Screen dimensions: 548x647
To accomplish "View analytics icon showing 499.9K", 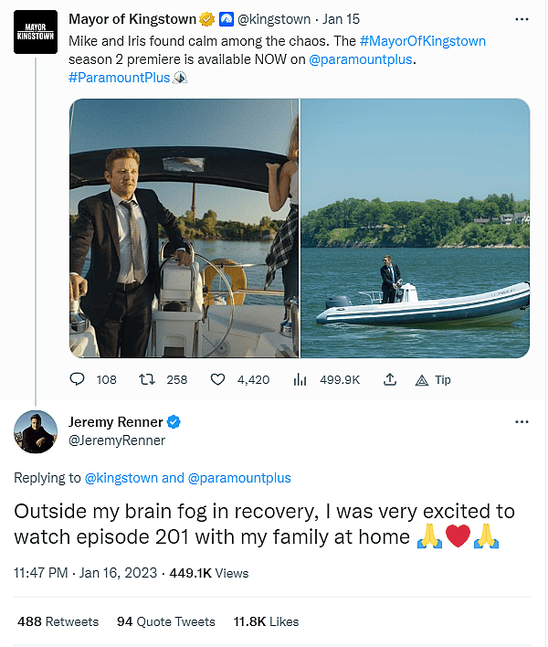I will (300, 379).
